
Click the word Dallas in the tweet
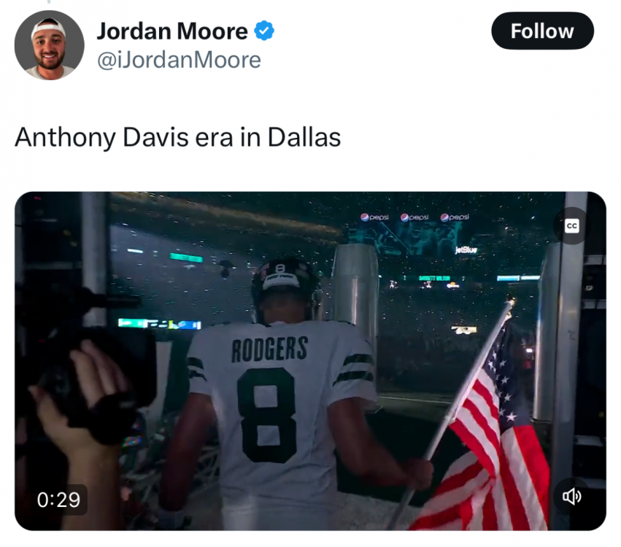(304, 137)
